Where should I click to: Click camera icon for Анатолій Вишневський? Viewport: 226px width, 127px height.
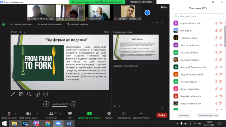point(220,67)
